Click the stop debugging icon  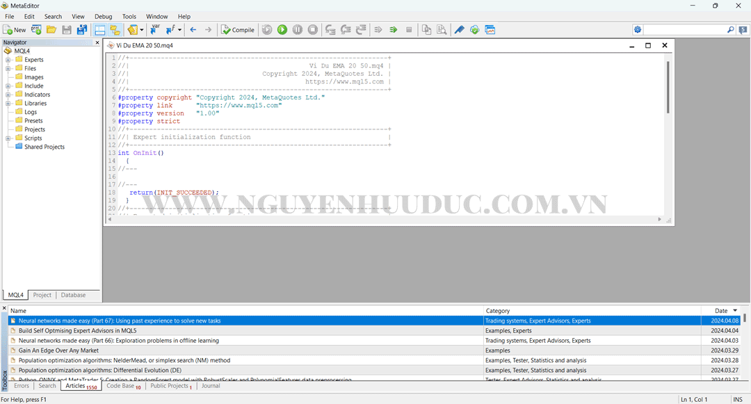point(313,30)
